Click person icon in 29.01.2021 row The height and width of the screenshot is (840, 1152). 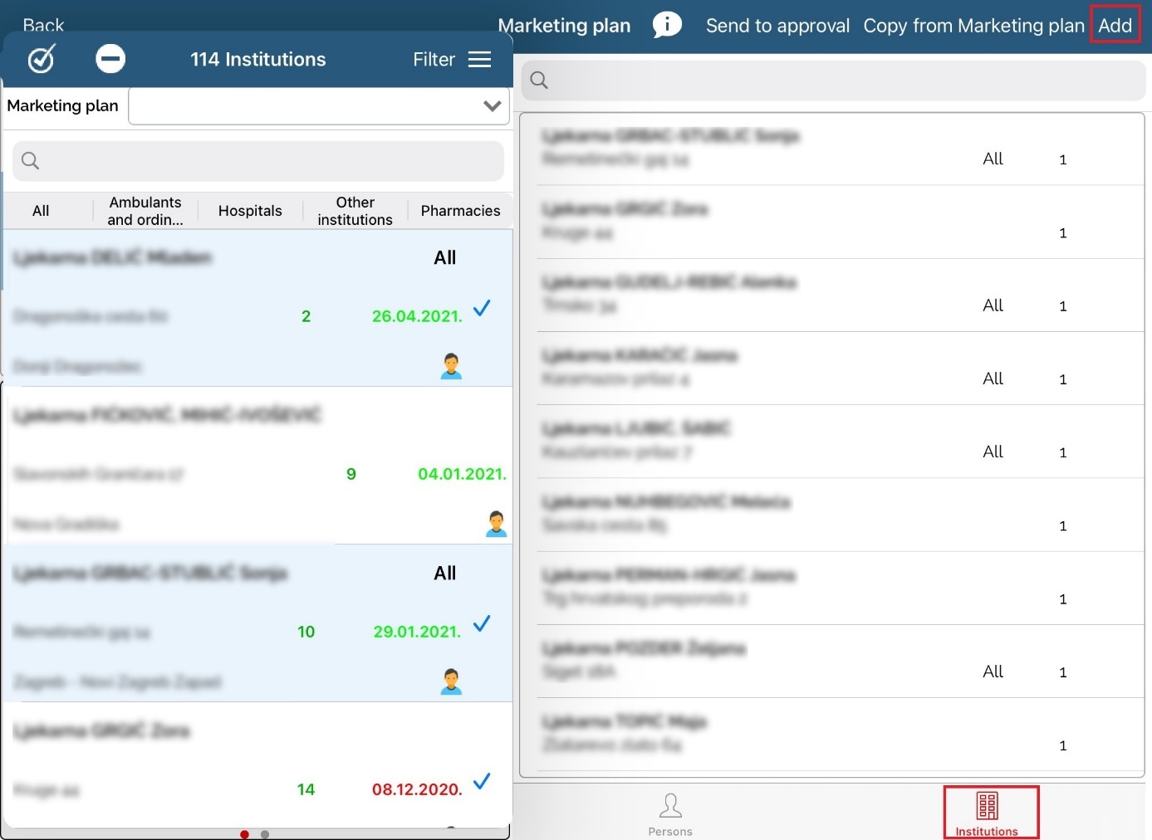[x=451, y=681]
